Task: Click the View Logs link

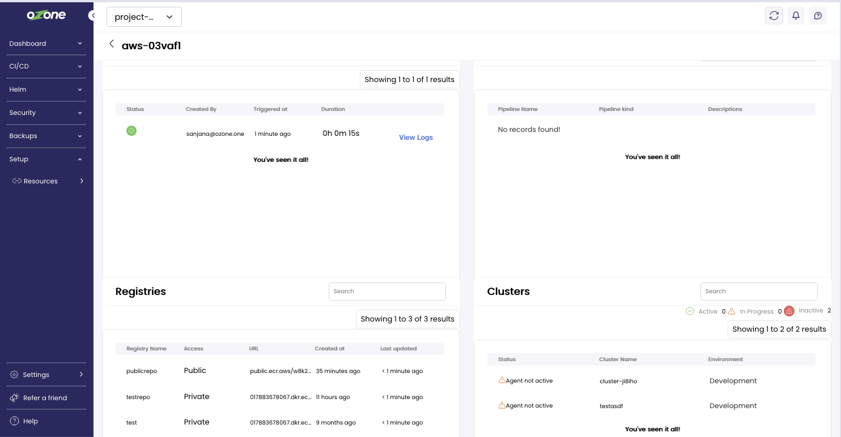Action: [x=415, y=138]
